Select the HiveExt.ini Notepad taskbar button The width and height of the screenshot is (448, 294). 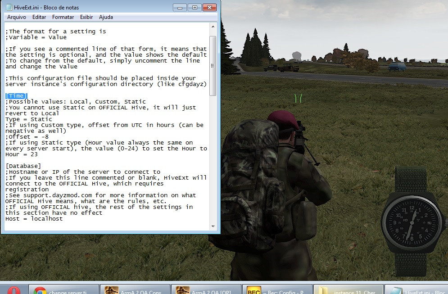click(x=416, y=289)
